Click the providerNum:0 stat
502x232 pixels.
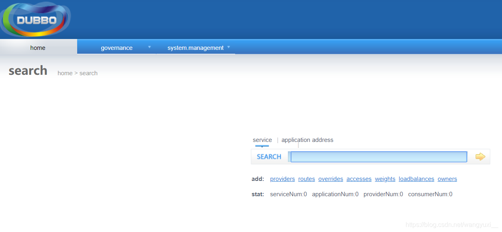383,194
